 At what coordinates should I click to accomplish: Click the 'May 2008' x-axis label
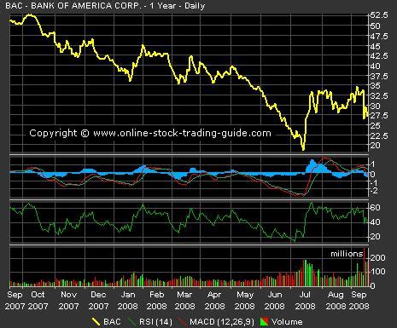coord(244,301)
